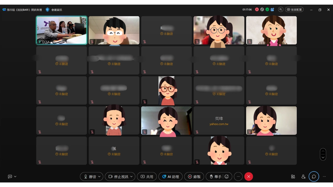Image resolution: width=333 pixels, height=187 pixels.
Task: Toggle 舉手 raise hand
Action: 216,177
